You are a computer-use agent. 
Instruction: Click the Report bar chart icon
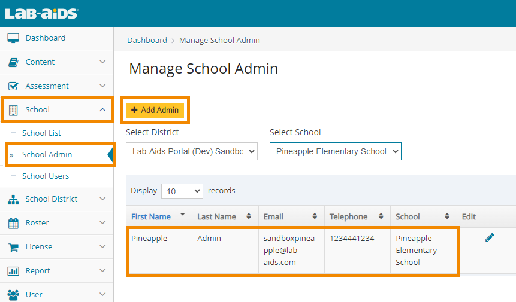[13, 271]
